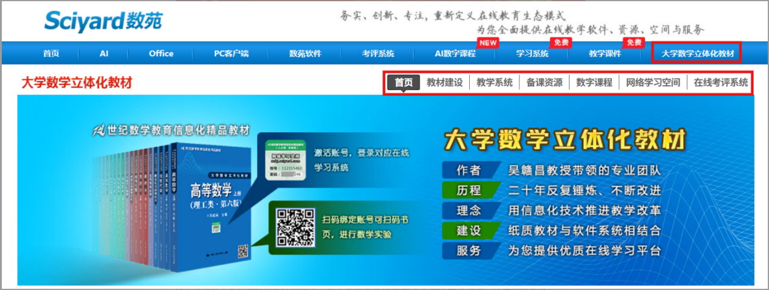Screen dimensions: 769x290
Task: Click the 扫码绑定账号 instruction text
Action: pyautogui.click(x=365, y=226)
